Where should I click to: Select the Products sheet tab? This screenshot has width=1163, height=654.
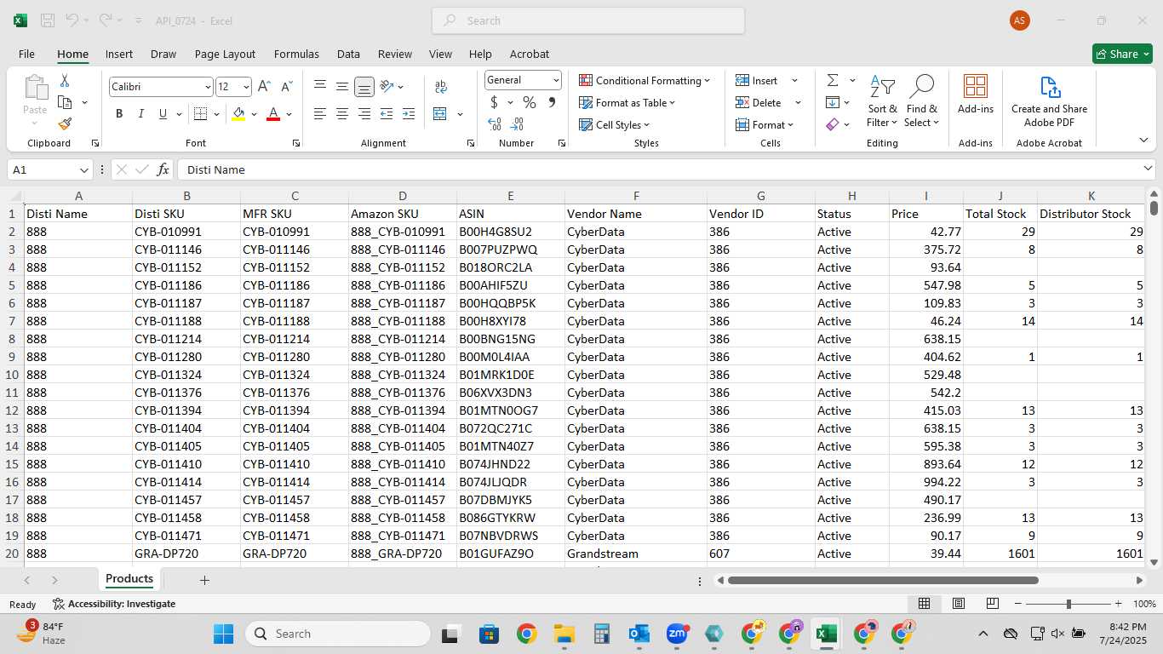point(129,579)
